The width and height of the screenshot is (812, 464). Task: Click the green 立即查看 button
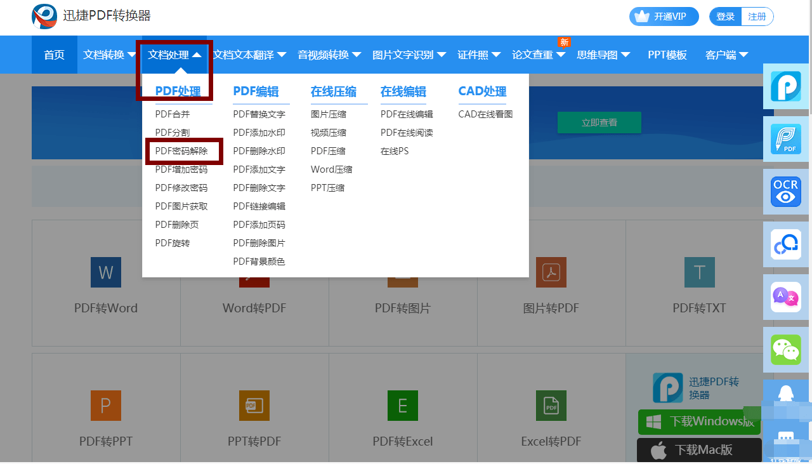599,123
